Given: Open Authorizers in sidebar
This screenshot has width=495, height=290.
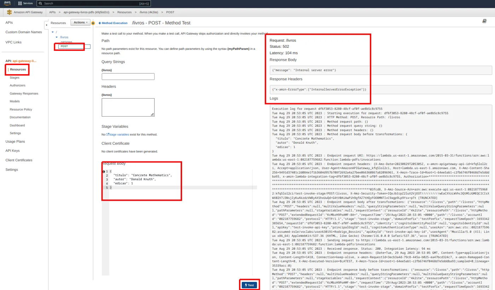Looking at the screenshot, I should (18, 85).
